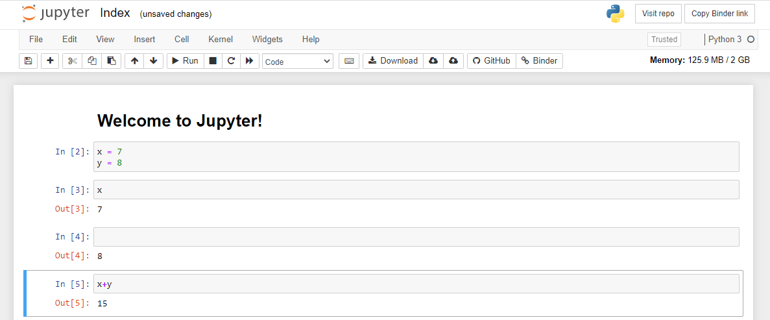Restart the kernel icon
Viewport: 770px width, 320px height.
point(230,61)
